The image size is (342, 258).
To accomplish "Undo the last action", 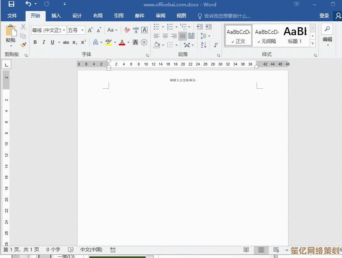I will (28, 4).
